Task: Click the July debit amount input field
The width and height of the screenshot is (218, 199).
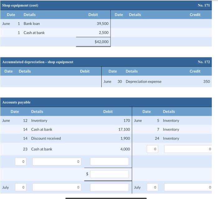Action: (109, 187)
